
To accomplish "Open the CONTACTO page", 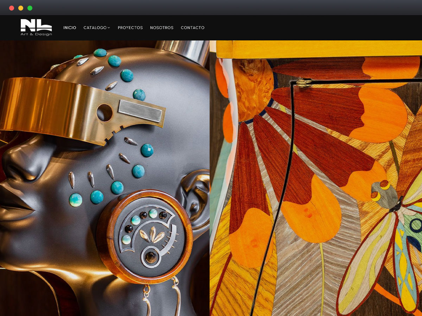I will pos(192,28).
